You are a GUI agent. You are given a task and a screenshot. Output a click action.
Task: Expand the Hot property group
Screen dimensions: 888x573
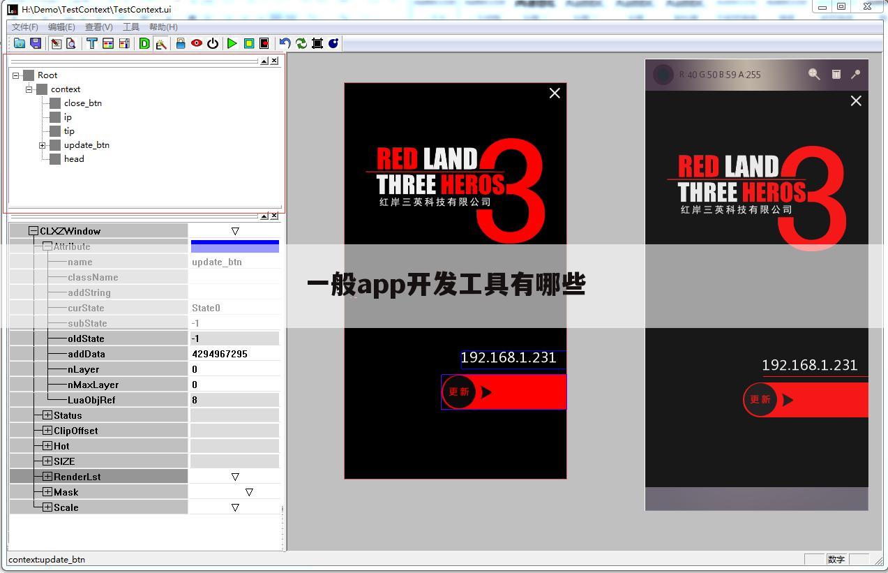47,446
